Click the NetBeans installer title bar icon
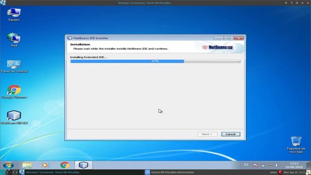 click(x=70, y=38)
